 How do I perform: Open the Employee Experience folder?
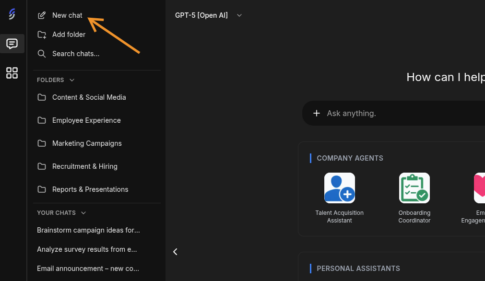click(86, 120)
